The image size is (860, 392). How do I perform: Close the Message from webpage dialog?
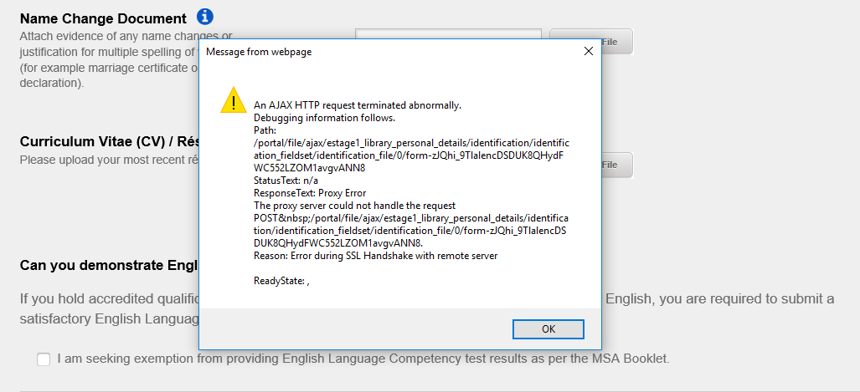coord(588,51)
